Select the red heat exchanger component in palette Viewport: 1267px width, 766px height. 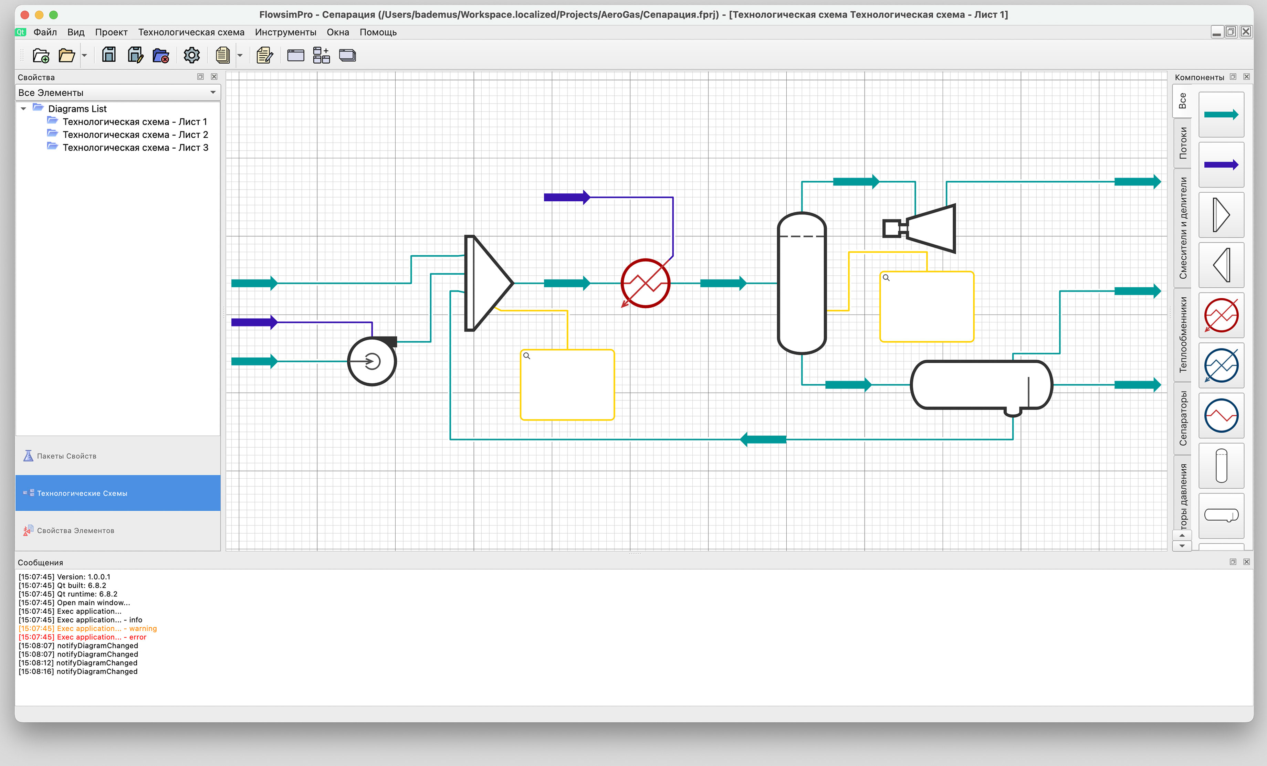coord(1221,315)
